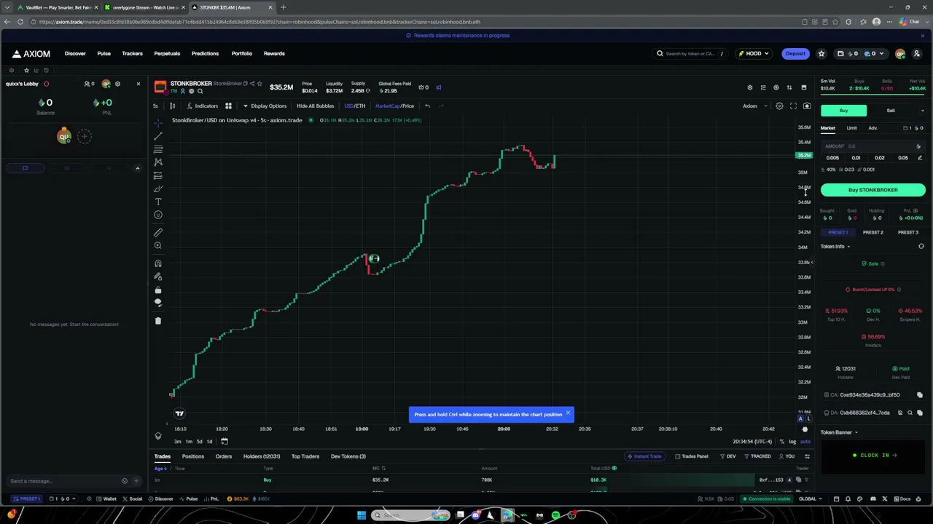Toggle logarithmic price scale
This screenshot has height=524, width=933.
[792, 442]
